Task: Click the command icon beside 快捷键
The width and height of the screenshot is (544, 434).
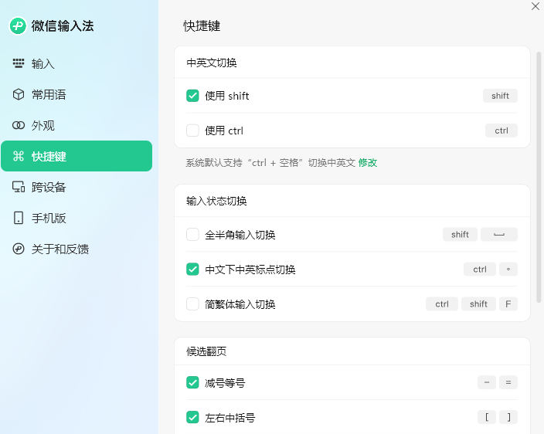Action: click(x=19, y=157)
